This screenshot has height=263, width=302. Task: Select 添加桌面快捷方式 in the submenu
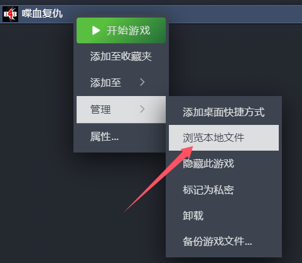224,112
